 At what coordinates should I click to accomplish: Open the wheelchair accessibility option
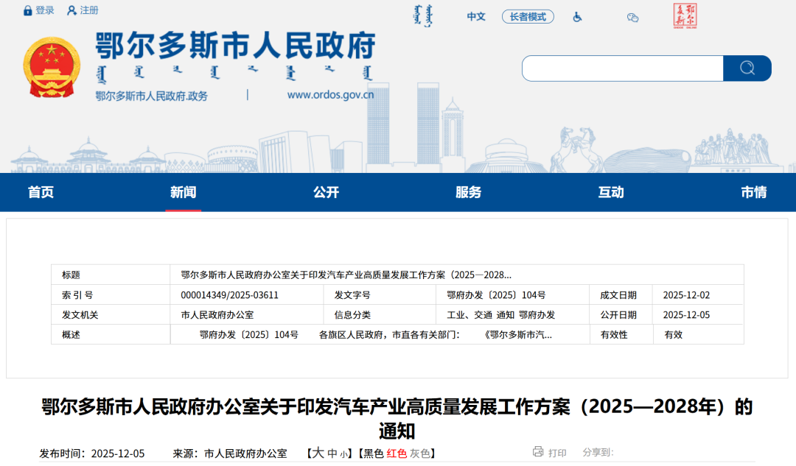(577, 17)
